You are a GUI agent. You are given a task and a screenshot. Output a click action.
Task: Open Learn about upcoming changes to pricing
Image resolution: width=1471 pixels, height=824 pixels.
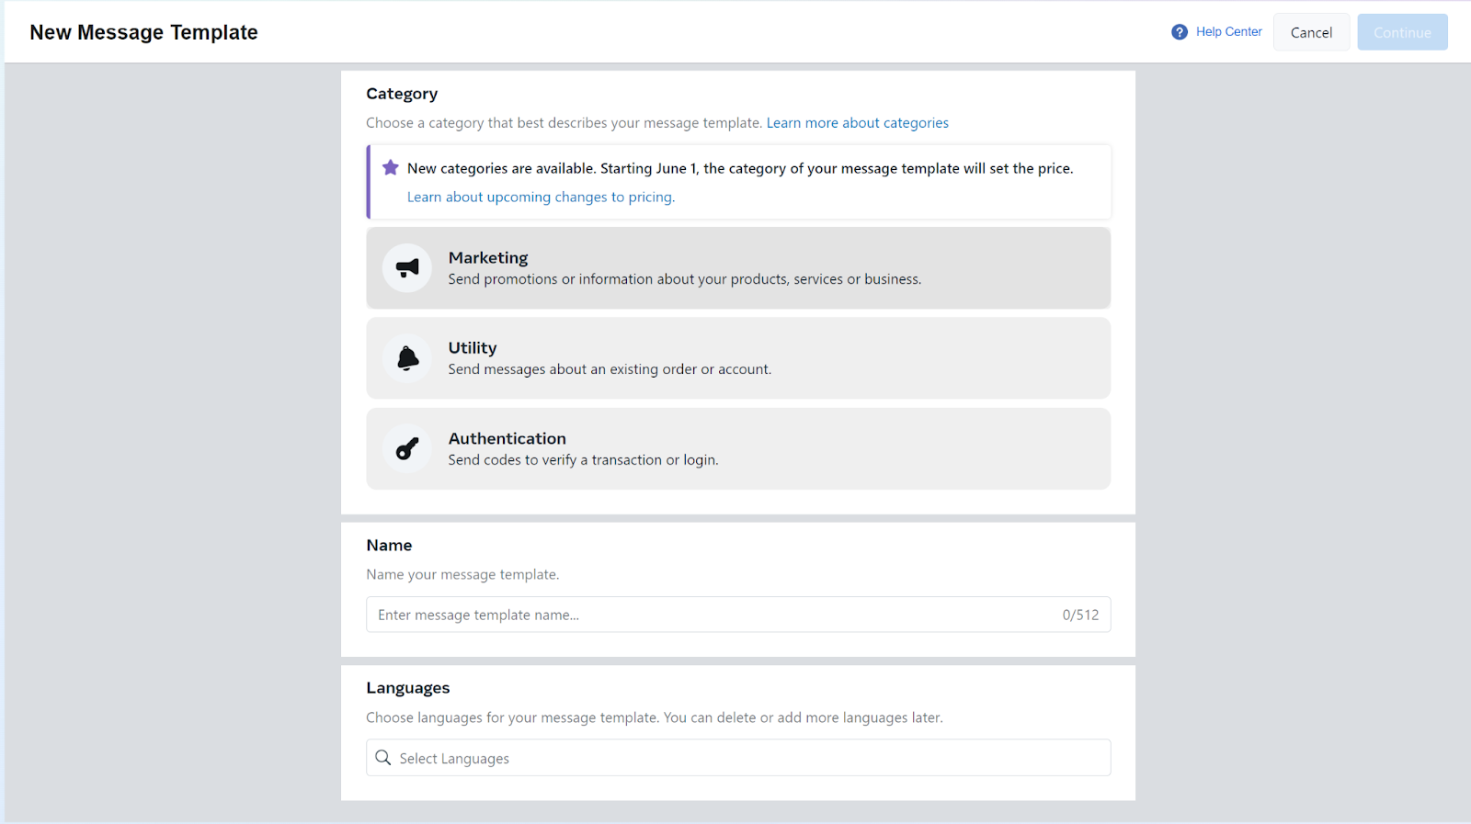(541, 197)
